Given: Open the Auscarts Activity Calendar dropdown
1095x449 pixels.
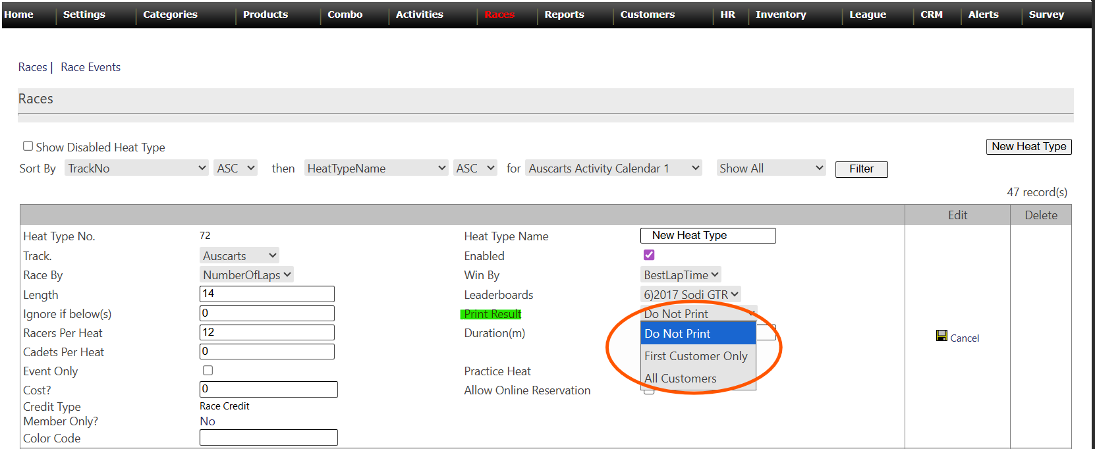Looking at the screenshot, I should [613, 169].
